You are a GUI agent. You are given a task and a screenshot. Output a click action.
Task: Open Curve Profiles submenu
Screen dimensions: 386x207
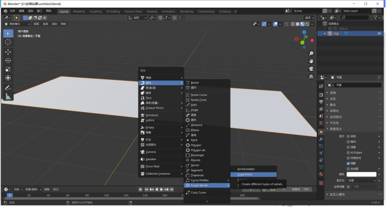[207, 180]
